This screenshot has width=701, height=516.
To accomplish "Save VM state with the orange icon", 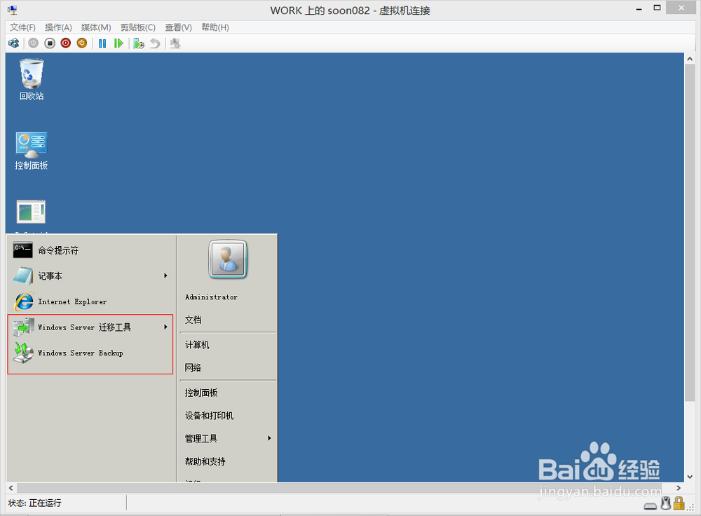I will [x=82, y=43].
